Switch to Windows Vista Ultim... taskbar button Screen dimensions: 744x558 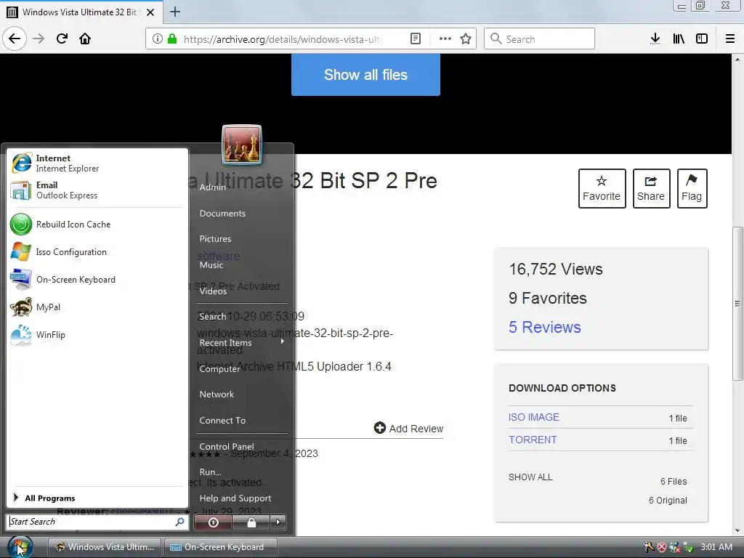click(105, 547)
